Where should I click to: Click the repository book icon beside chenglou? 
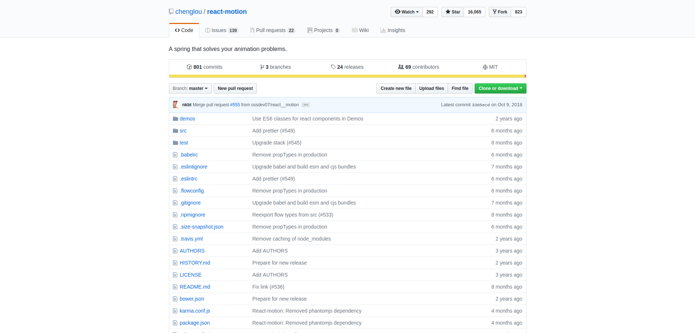click(171, 12)
